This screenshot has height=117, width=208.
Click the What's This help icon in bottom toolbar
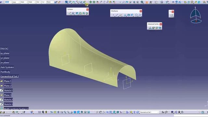(24, 112)
